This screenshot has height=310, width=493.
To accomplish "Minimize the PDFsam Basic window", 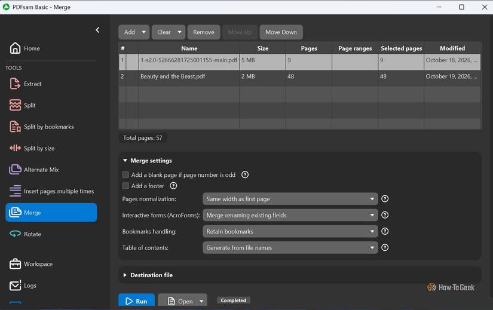I will click(439, 7).
